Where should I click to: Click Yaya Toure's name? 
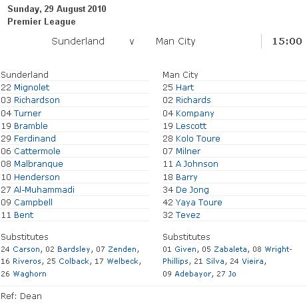coord(199,203)
